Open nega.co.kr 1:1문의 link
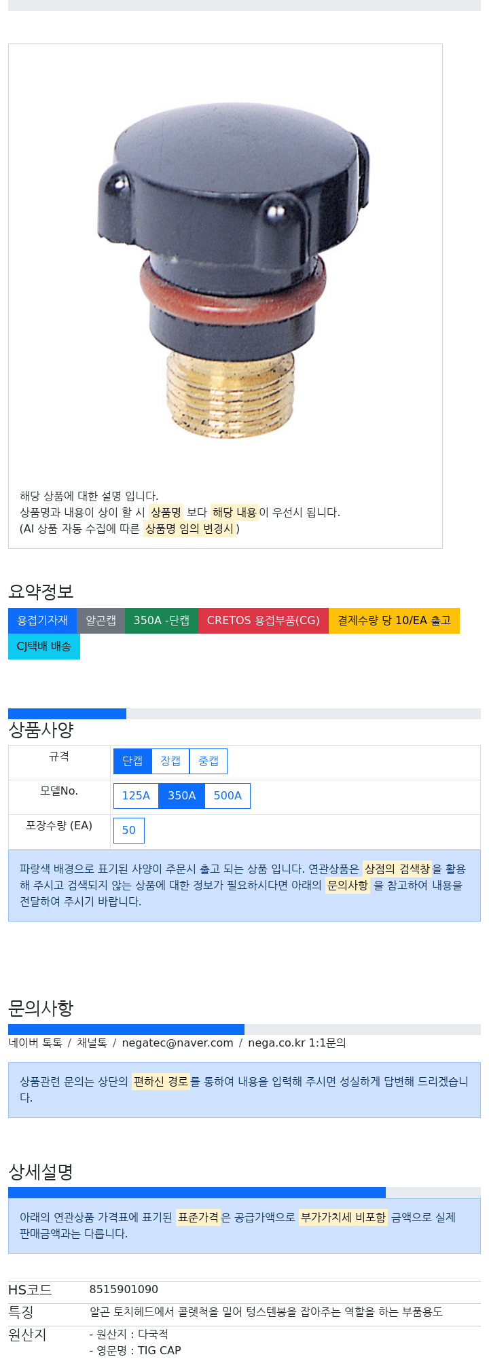This screenshot has width=489, height=1359. (x=297, y=1043)
